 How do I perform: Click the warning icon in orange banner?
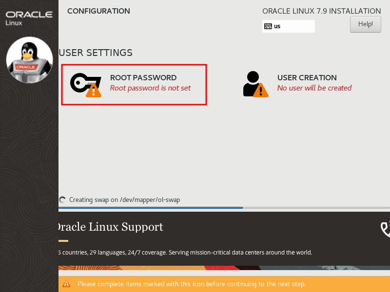tap(66, 284)
